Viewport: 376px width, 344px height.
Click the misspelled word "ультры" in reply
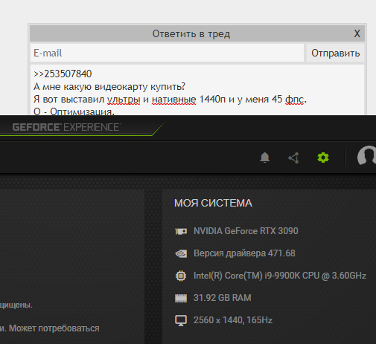click(x=124, y=100)
